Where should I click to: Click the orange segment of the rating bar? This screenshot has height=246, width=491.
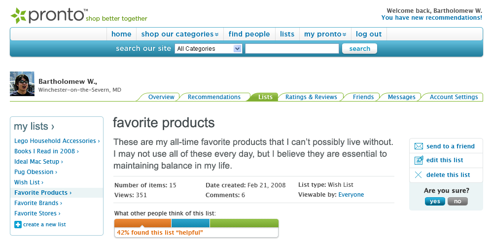(x=143, y=223)
